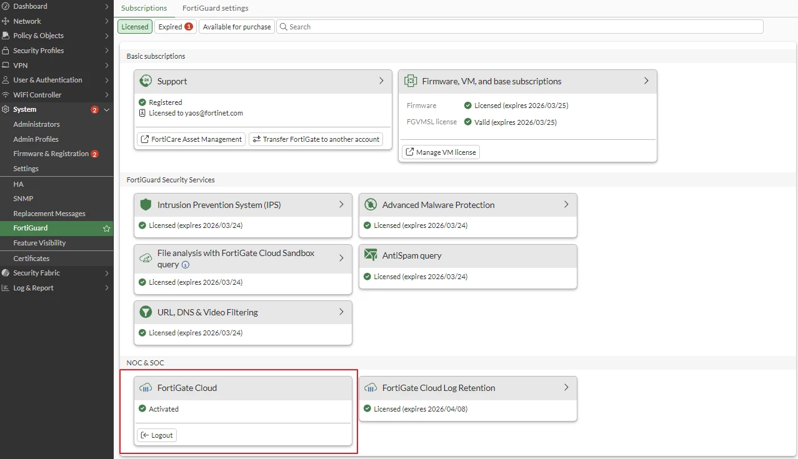Select the Licensed filter
The width and height of the screenshot is (798, 459).
click(x=135, y=27)
